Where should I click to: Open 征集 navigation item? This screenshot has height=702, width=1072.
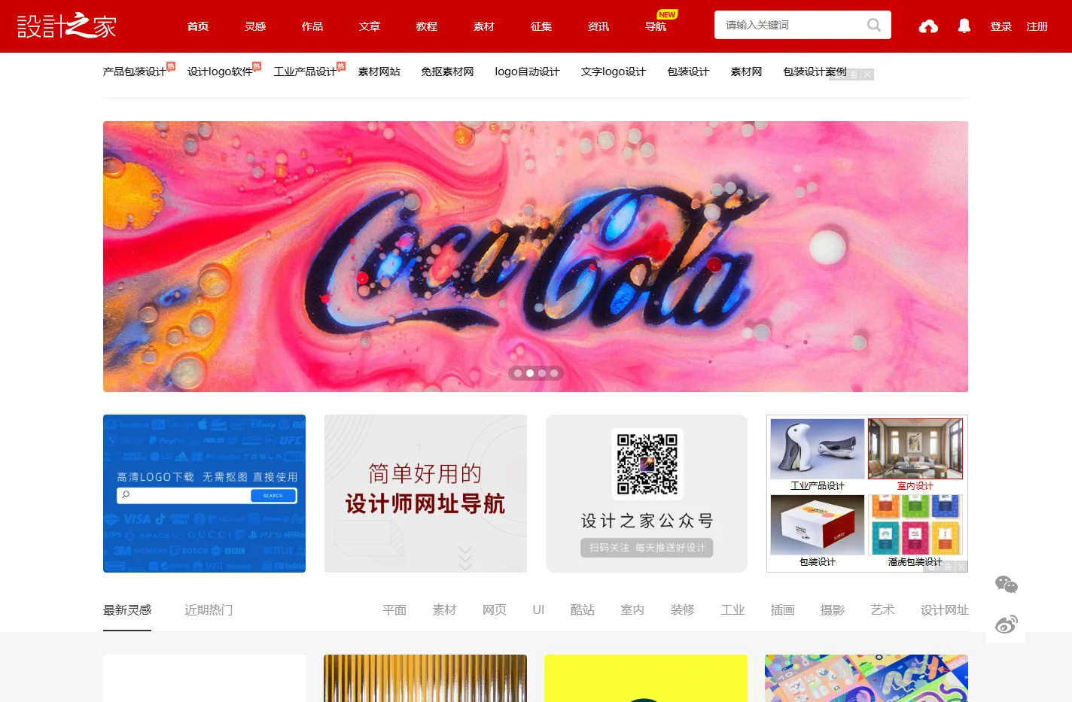(541, 26)
